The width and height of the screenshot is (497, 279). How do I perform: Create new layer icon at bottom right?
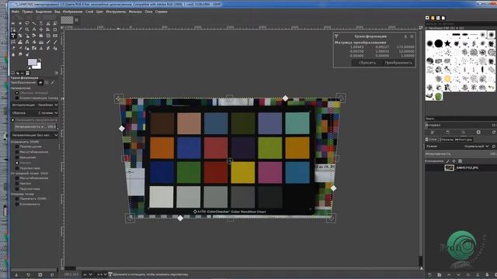tap(429, 274)
